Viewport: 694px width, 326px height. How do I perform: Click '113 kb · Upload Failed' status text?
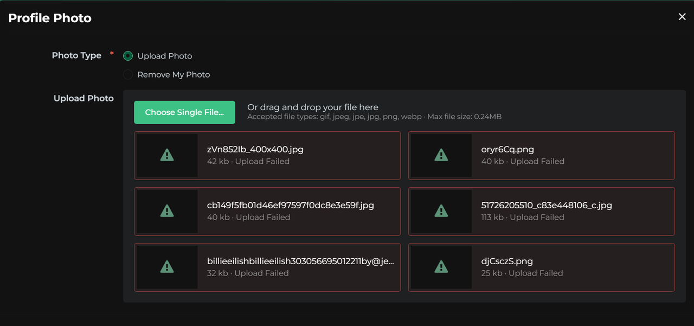523,217
